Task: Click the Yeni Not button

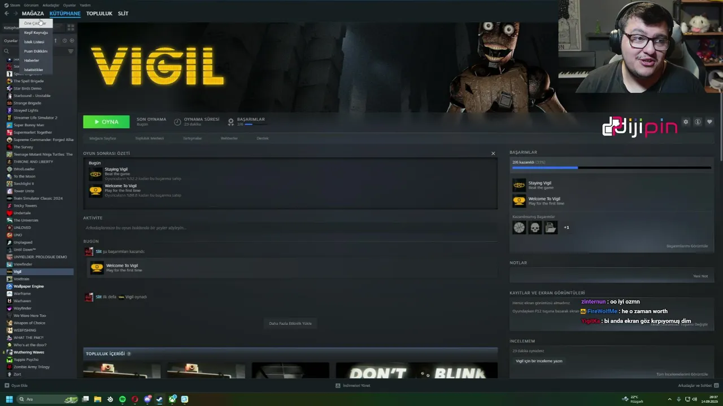Action: pyautogui.click(x=700, y=276)
